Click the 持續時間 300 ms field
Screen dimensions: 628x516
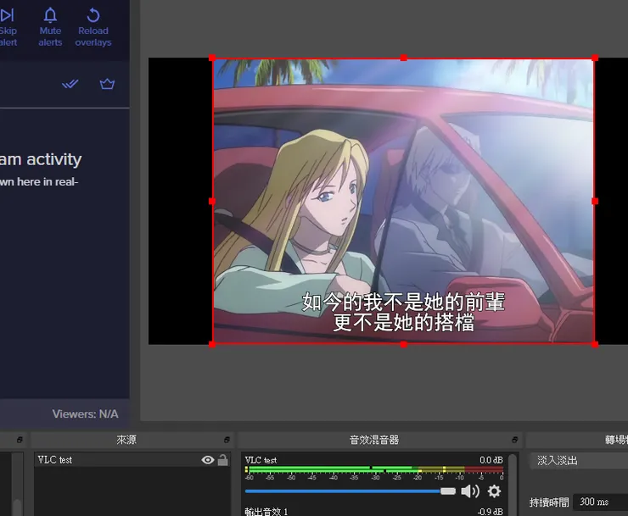[x=600, y=502]
